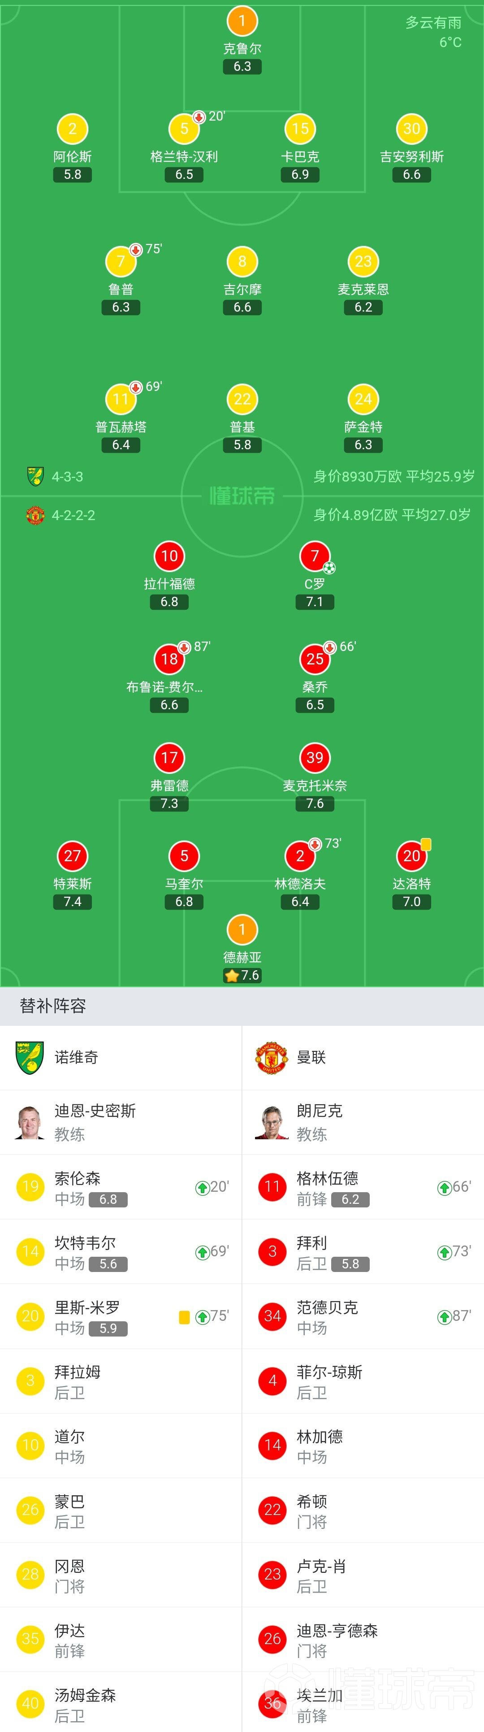This screenshot has height=1732, width=484.
Task: Click Norwich crest beside 4-3-3 formation
Action: click(x=35, y=476)
